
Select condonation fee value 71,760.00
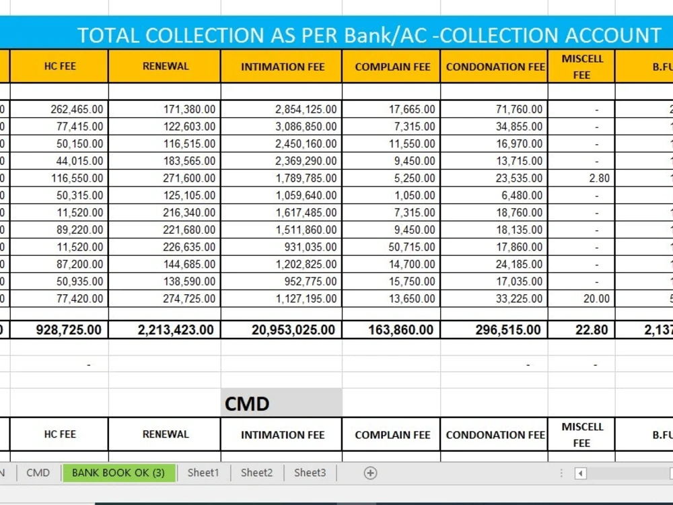[x=495, y=109]
